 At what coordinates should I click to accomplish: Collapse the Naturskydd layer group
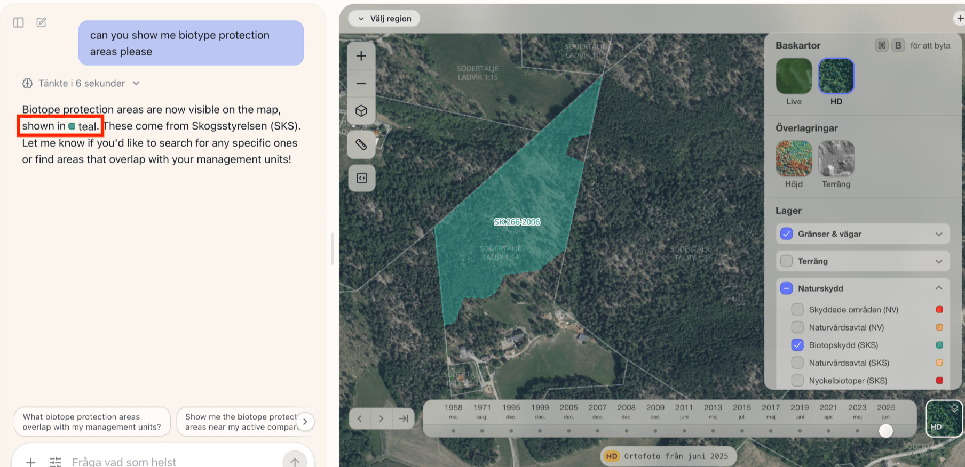[x=939, y=288]
